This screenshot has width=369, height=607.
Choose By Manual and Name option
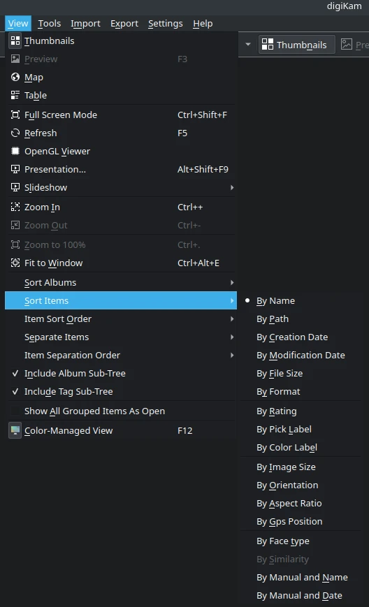[x=302, y=578]
